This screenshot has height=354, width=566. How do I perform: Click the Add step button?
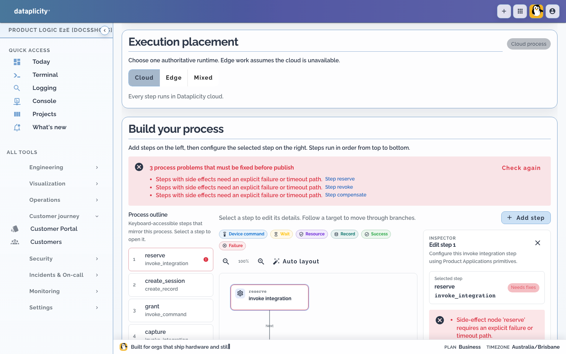click(x=526, y=218)
